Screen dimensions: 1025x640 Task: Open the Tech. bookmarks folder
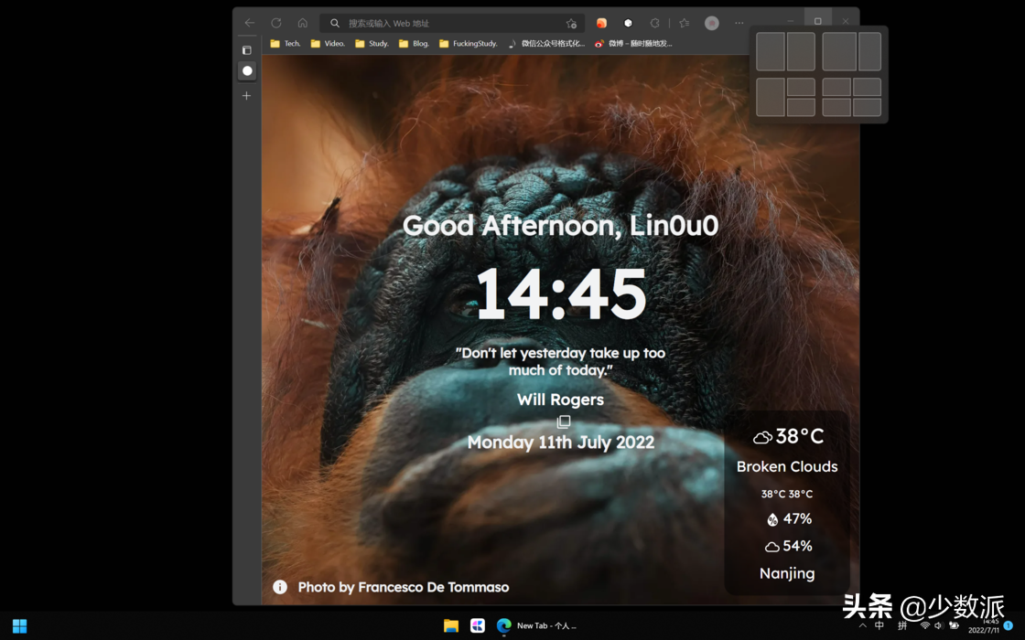click(x=284, y=43)
